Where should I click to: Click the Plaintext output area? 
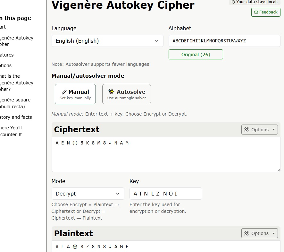coord(166,247)
